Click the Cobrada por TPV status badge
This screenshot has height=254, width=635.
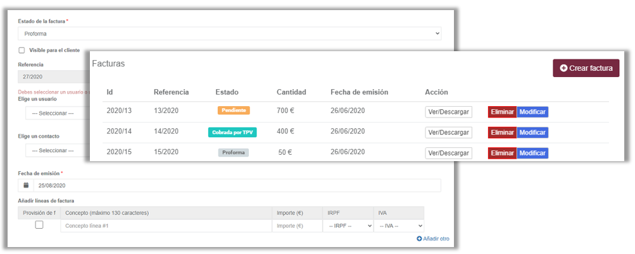click(x=234, y=132)
